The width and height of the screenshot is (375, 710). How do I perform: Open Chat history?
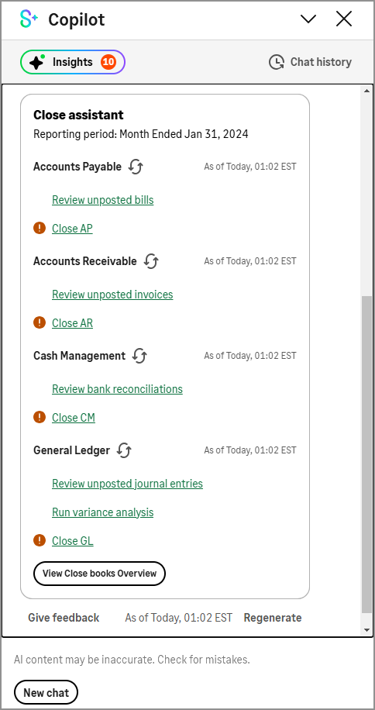311,62
